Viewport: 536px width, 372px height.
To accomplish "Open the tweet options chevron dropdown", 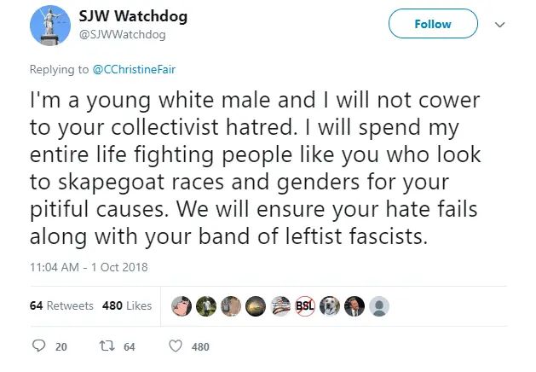I will [500, 26].
